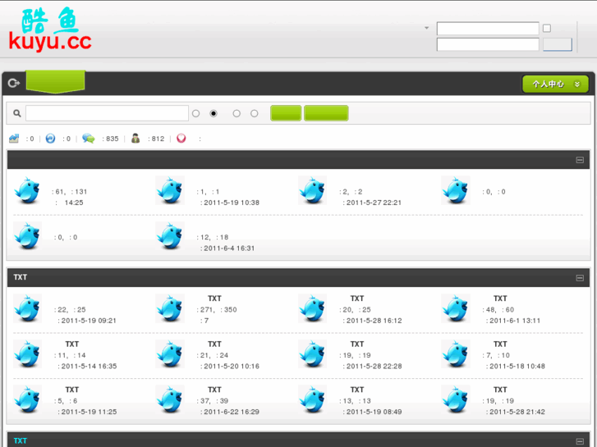Tick the checkbox beside the top login field
Image resolution: width=597 pixels, height=447 pixels.
547,28
